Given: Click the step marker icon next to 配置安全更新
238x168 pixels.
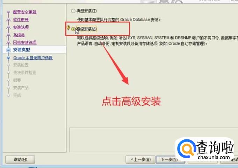Looking at the screenshot, I should pyautogui.click(x=8, y=12).
